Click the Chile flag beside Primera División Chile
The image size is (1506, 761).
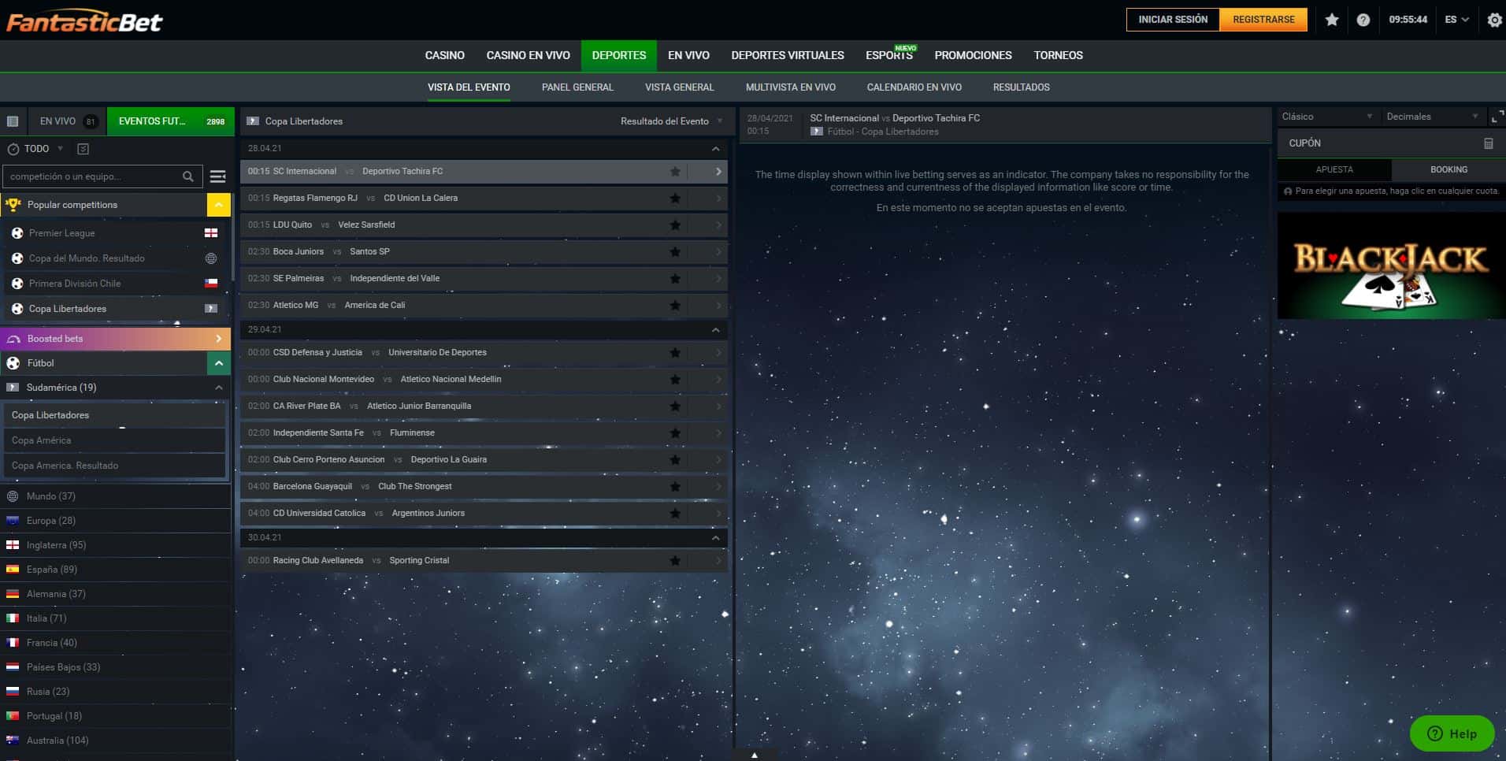pyautogui.click(x=211, y=284)
